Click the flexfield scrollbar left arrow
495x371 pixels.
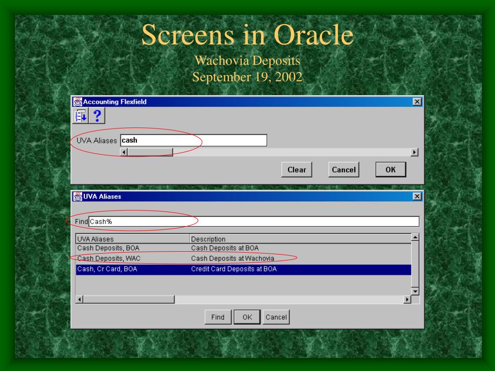click(x=124, y=152)
